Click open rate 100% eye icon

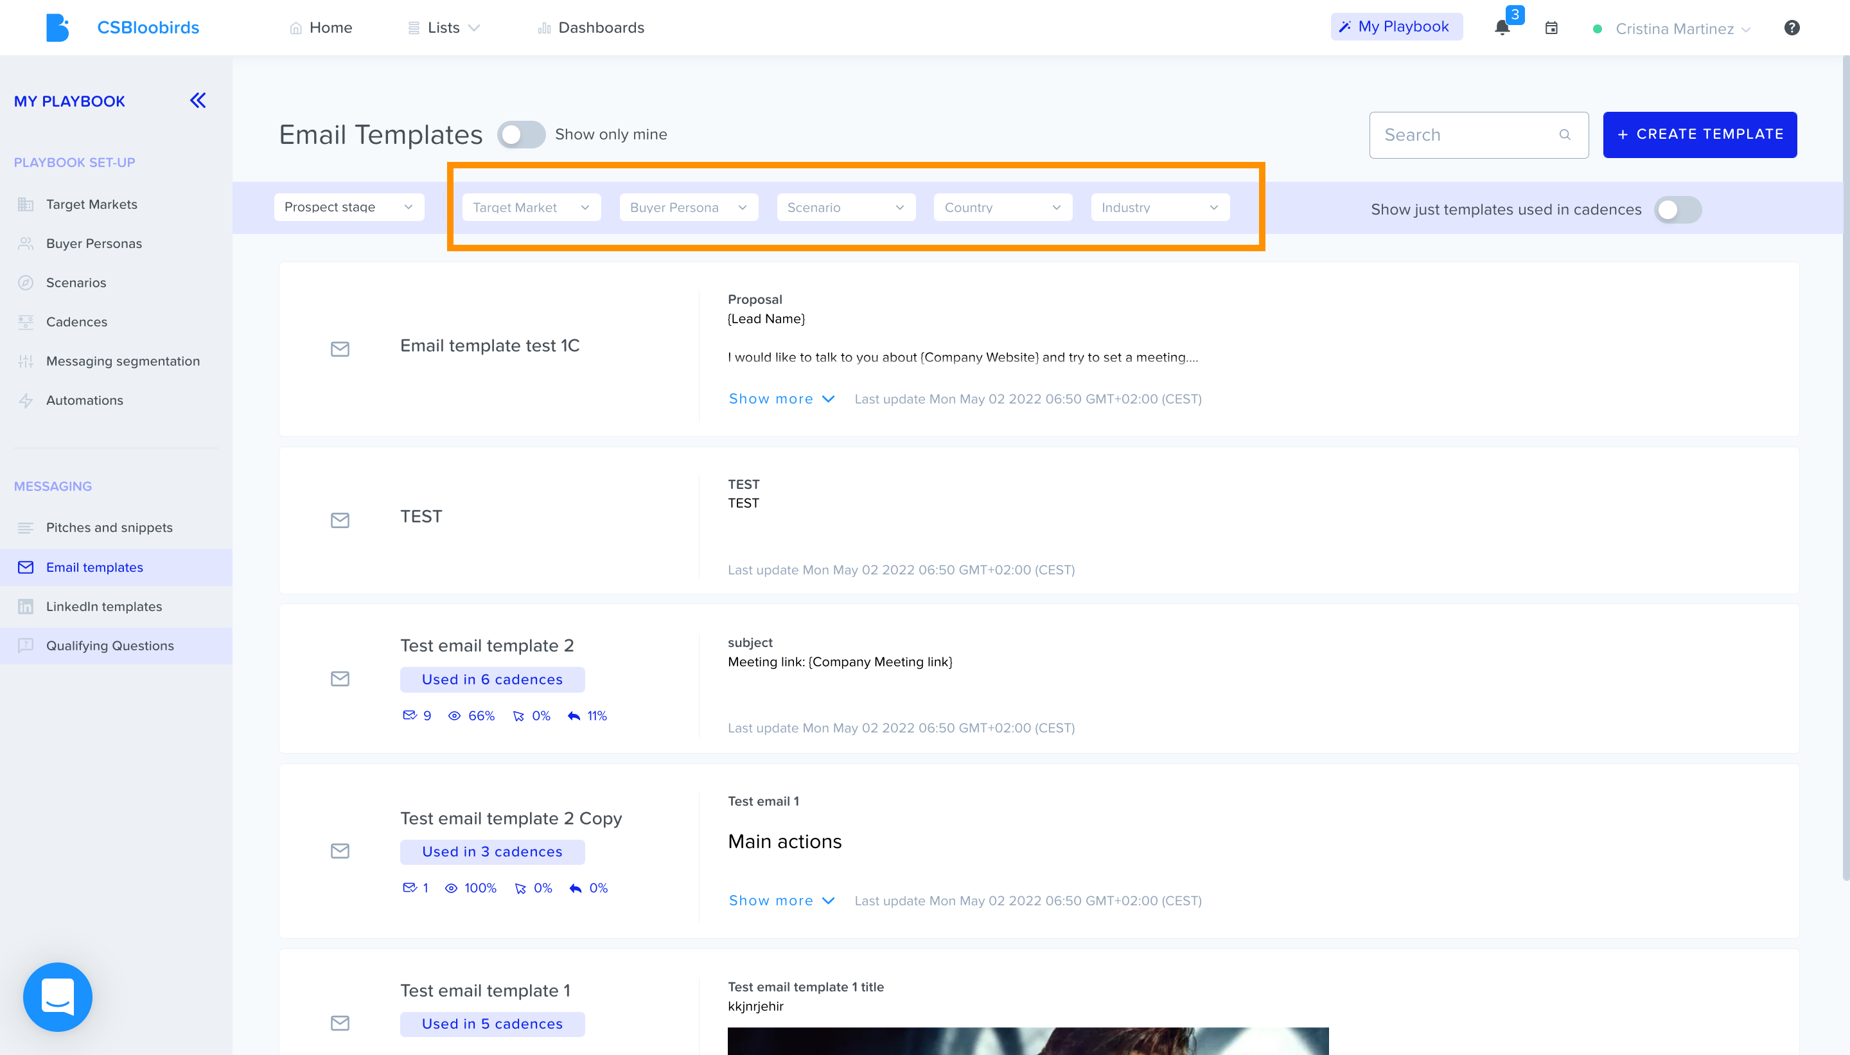pos(450,889)
